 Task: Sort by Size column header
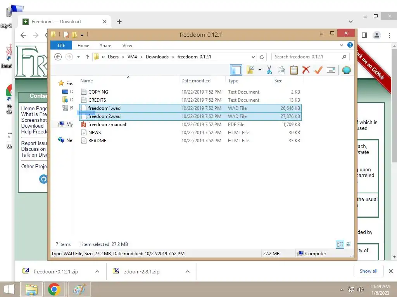pyautogui.click(x=278, y=81)
